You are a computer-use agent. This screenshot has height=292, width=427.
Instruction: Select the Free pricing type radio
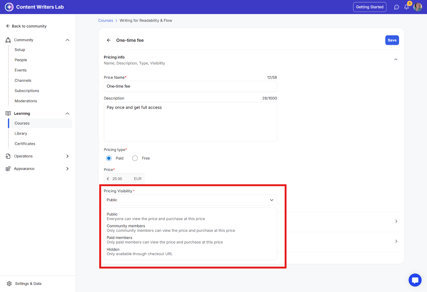tap(135, 158)
